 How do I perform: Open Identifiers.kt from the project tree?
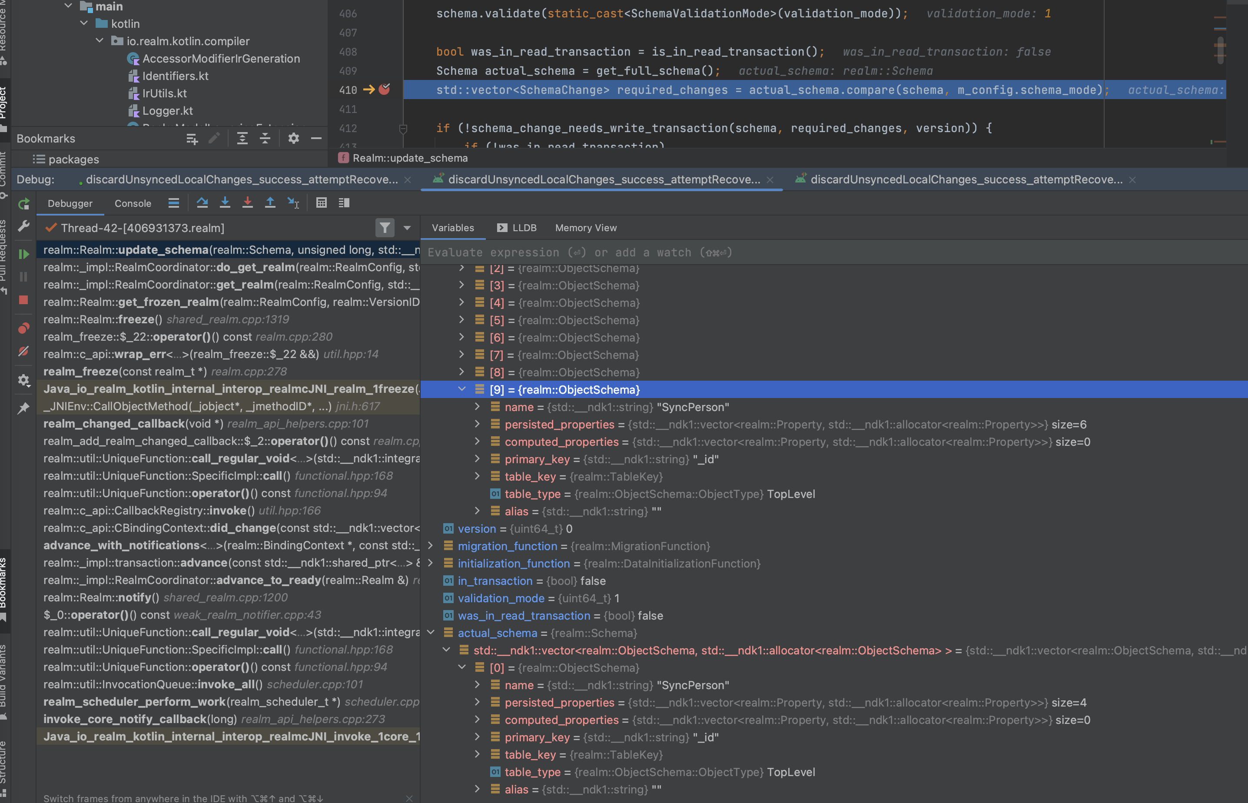coord(175,76)
